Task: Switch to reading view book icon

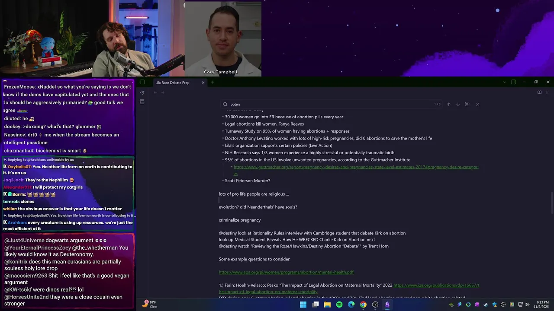Action: (x=539, y=92)
